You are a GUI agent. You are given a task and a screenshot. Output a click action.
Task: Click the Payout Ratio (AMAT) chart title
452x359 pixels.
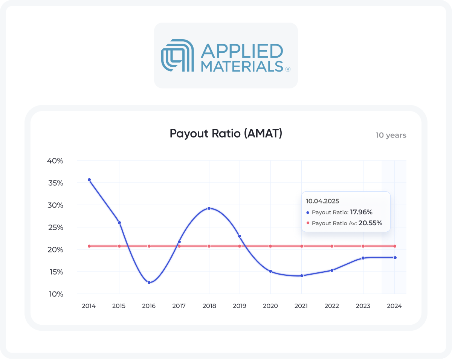tap(226, 133)
